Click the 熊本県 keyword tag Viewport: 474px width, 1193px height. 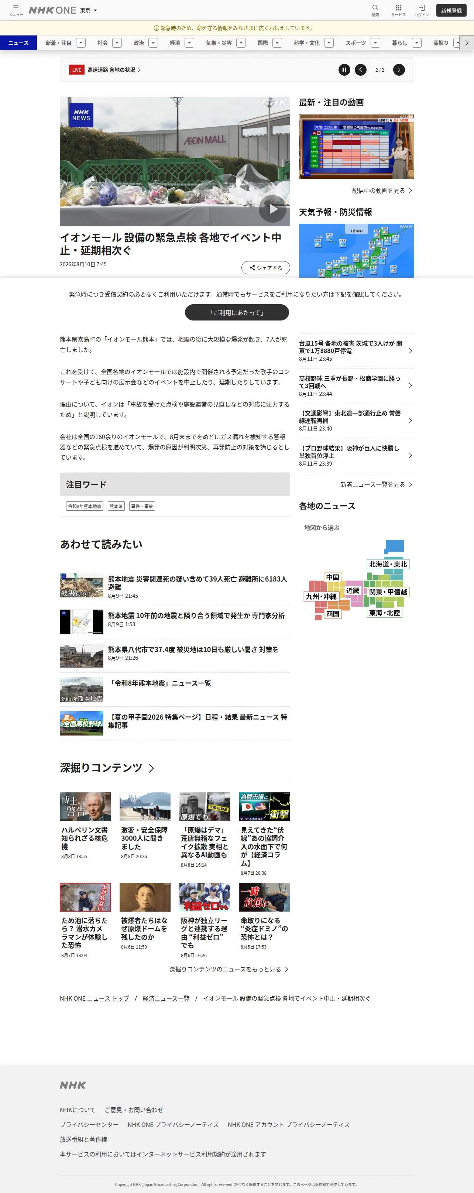click(x=116, y=506)
